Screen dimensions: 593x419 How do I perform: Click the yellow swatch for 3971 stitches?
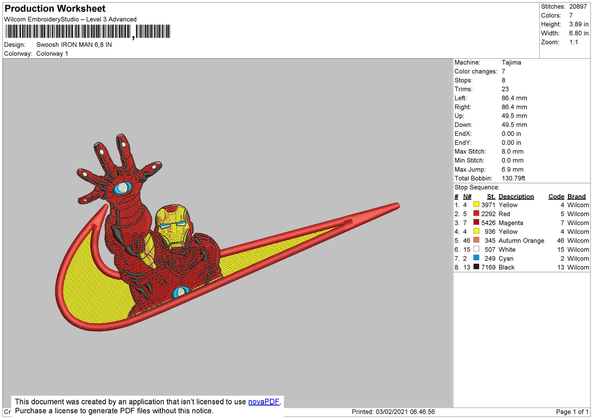(476, 204)
